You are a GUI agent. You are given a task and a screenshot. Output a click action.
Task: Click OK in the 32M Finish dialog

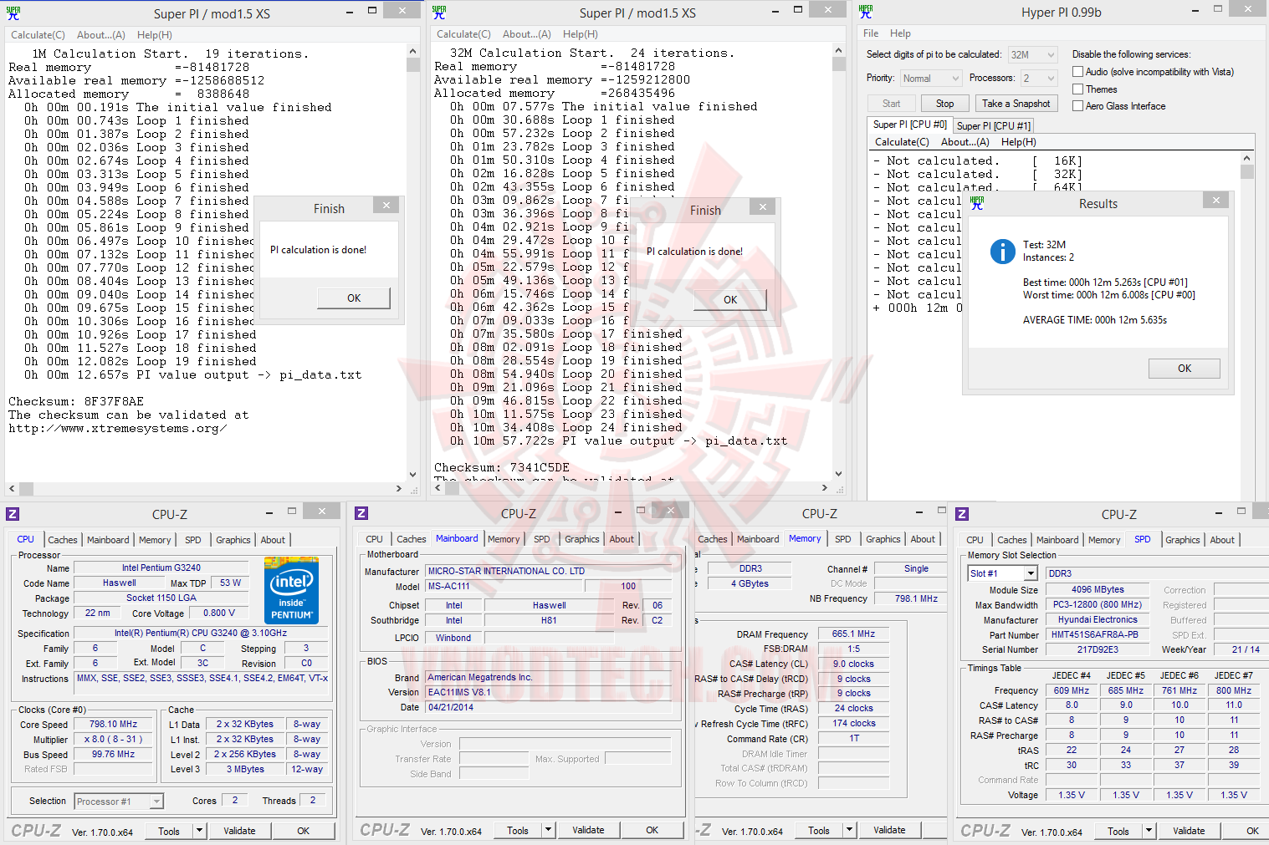(x=730, y=300)
